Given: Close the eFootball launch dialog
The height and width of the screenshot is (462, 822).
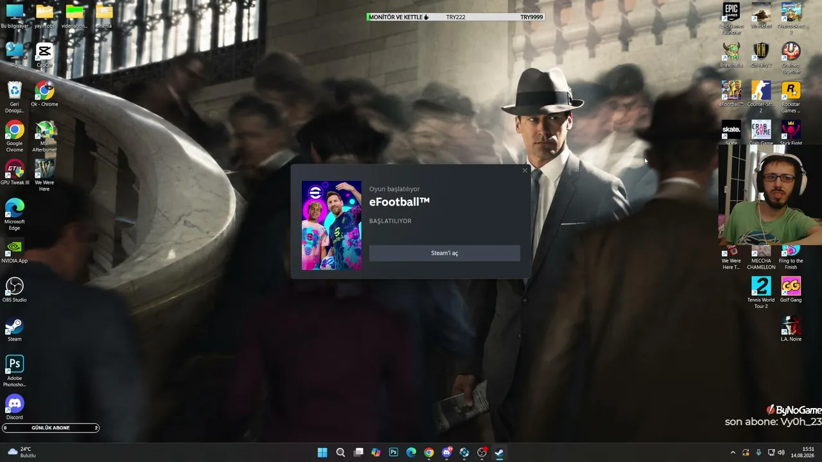Looking at the screenshot, I should 525,170.
